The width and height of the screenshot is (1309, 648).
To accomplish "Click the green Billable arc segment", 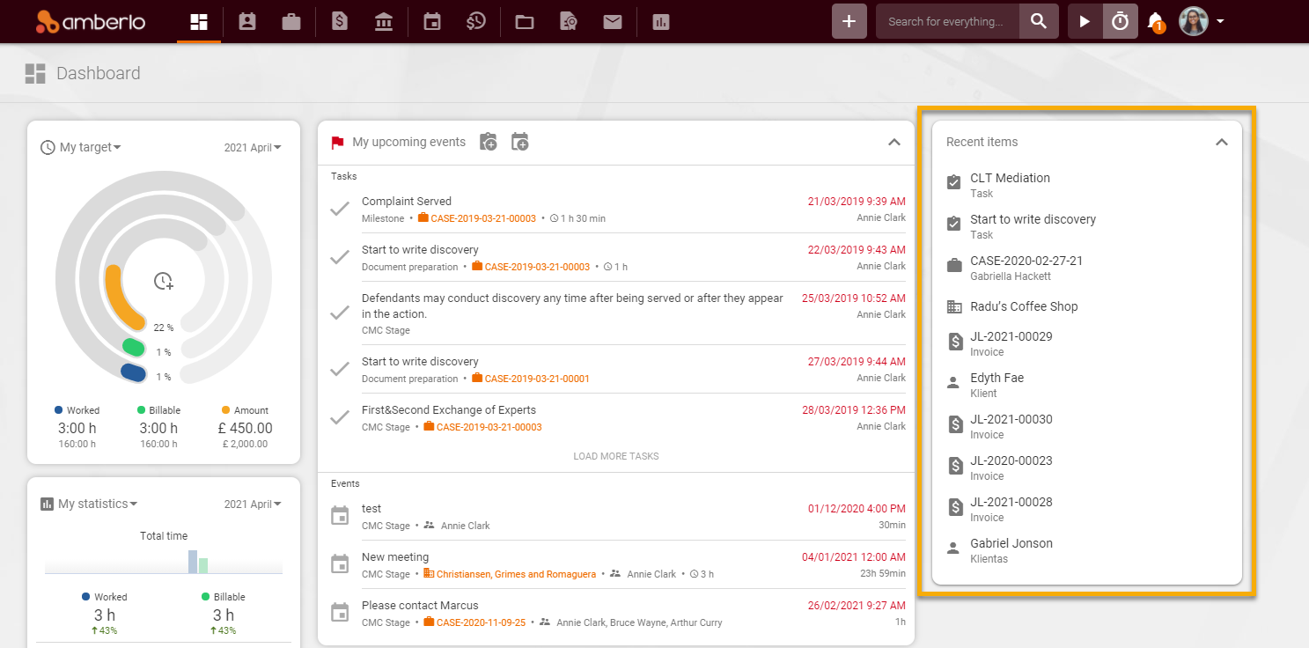I will click(133, 348).
